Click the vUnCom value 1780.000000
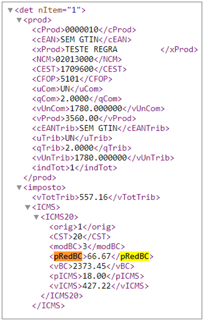The image size is (203, 321). 96,108
